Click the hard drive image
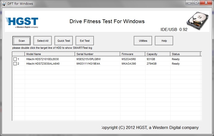The image size is (214, 136). [197, 21]
